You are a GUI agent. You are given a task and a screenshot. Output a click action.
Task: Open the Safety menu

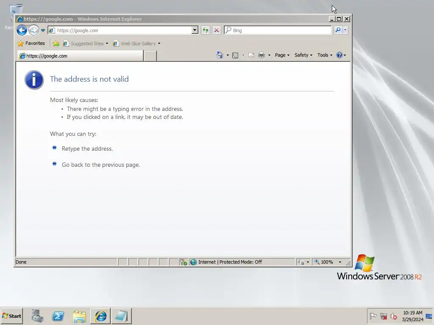[x=303, y=55]
